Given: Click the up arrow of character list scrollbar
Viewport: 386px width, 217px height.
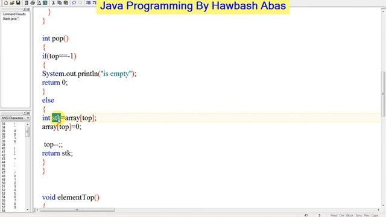Looking at the screenshot, I should (x=27, y=125).
